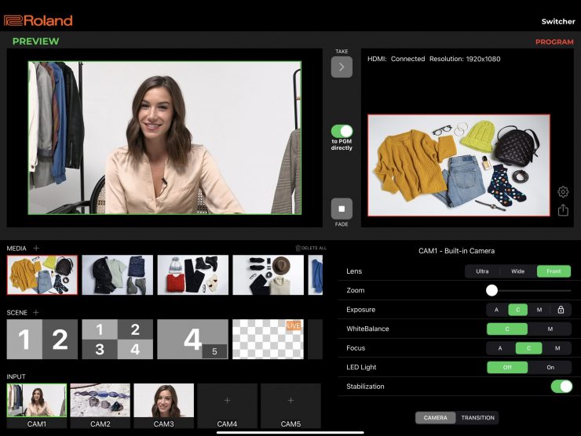
Task: Disable the Stabilization switch
Action: click(561, 386)
